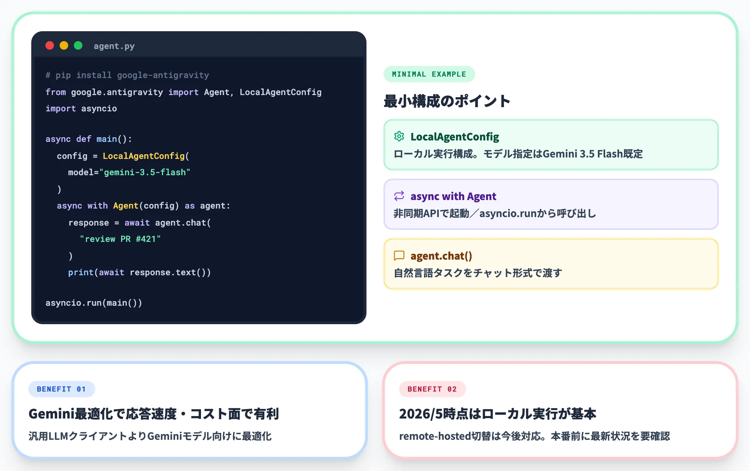Screen dimensions: 750x471
Task: Click the config = LocalAgentConfig( line
Action: 123,156
